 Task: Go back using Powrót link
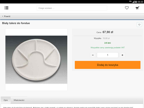7,16
